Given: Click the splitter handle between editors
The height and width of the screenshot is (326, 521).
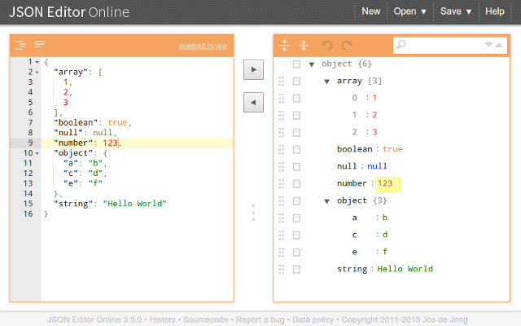Looking at the screenshot, I should (x=253, y=213).
